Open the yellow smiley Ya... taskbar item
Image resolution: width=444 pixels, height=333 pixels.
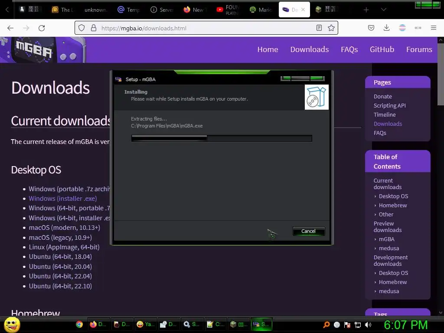click(x=145, y=324)
